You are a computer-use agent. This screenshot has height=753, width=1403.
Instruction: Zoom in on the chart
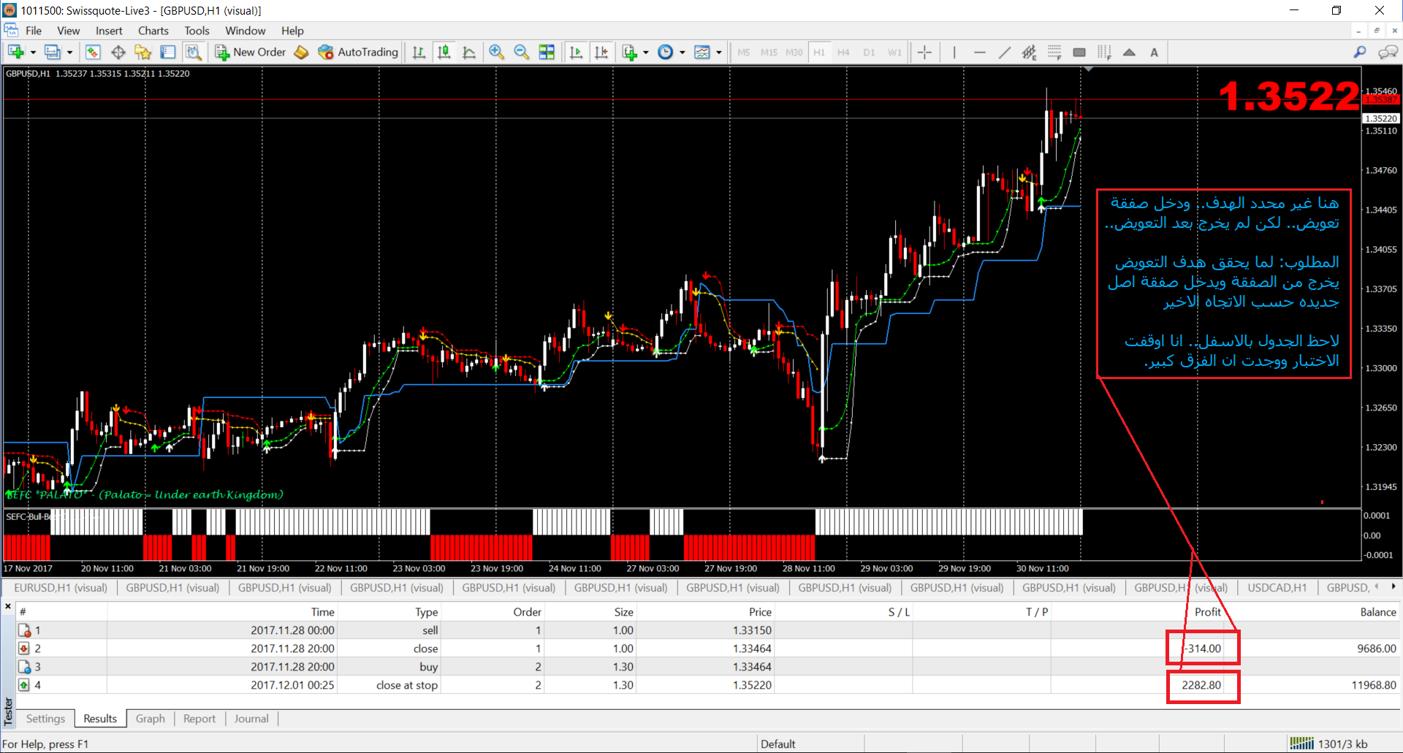[497, 52]
